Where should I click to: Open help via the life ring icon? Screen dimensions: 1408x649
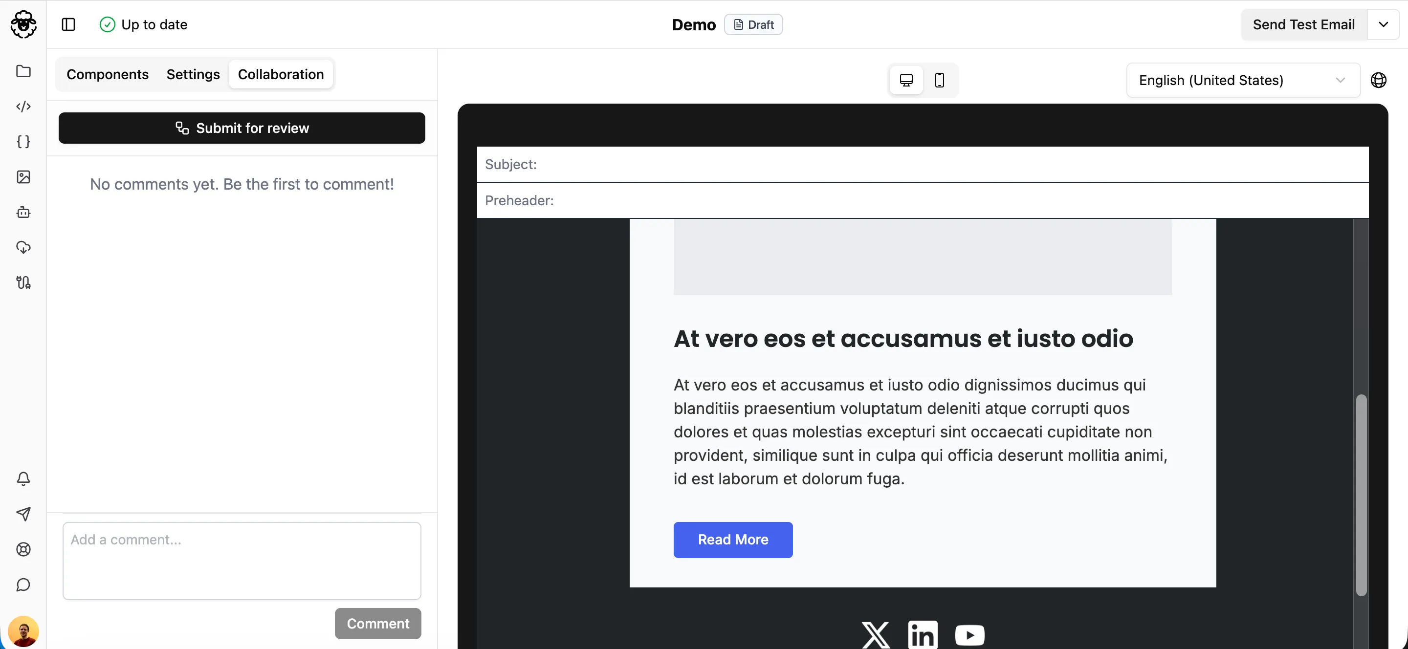(23, 550)
